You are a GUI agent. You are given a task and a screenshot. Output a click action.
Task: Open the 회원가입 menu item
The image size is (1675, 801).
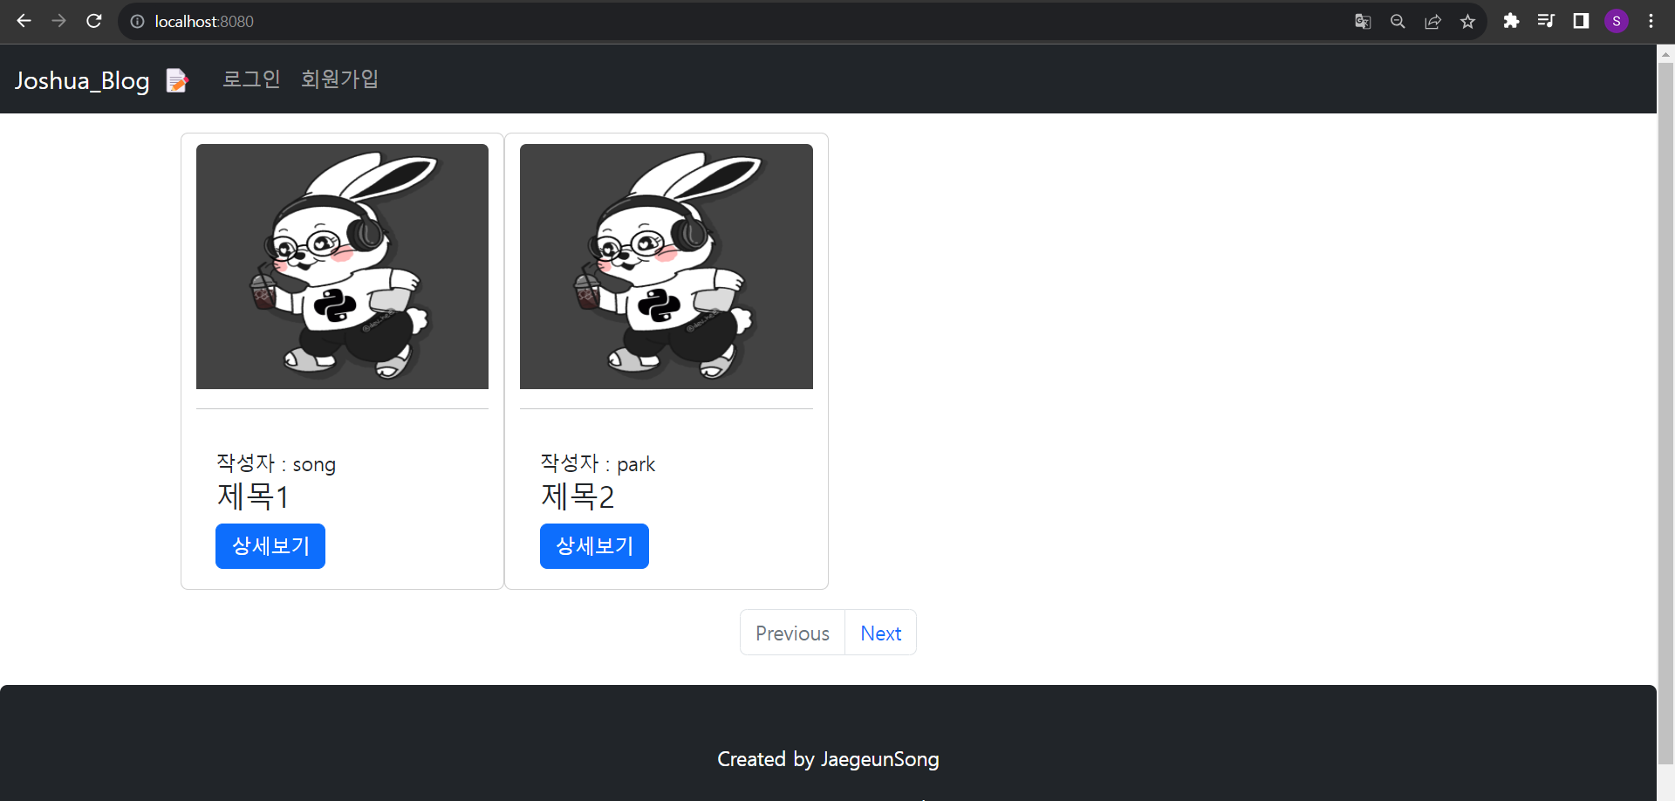(339, 79)
